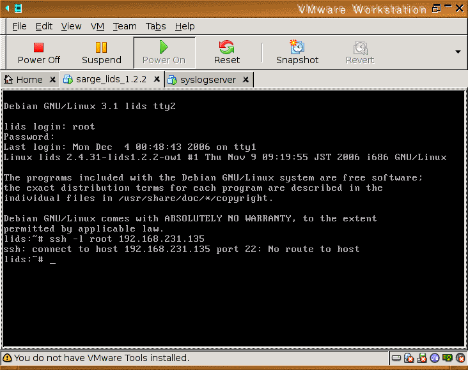This screenshot has width=468, height=370.
Task: Click the CD-ROM device status icon
Action: click(409, 358)
